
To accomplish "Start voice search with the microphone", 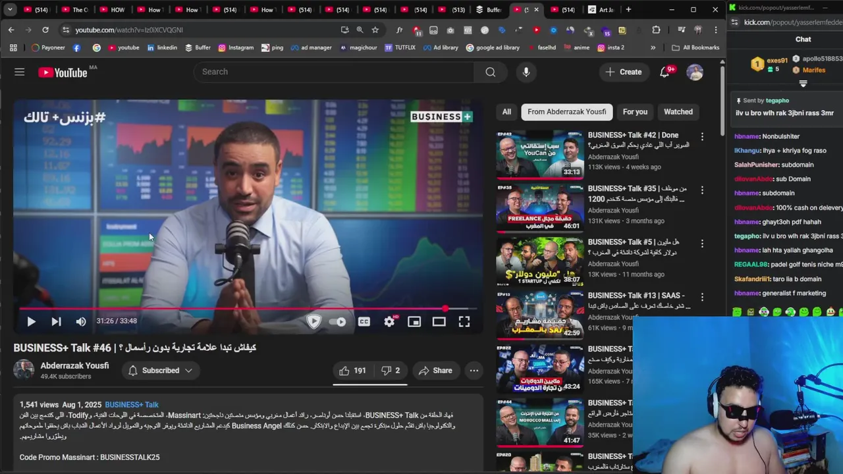I will (x=526, y=72).
